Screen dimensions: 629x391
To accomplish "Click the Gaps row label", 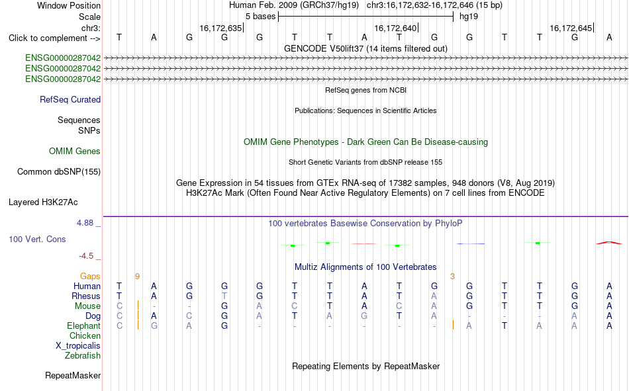I will tap(90, 276).
